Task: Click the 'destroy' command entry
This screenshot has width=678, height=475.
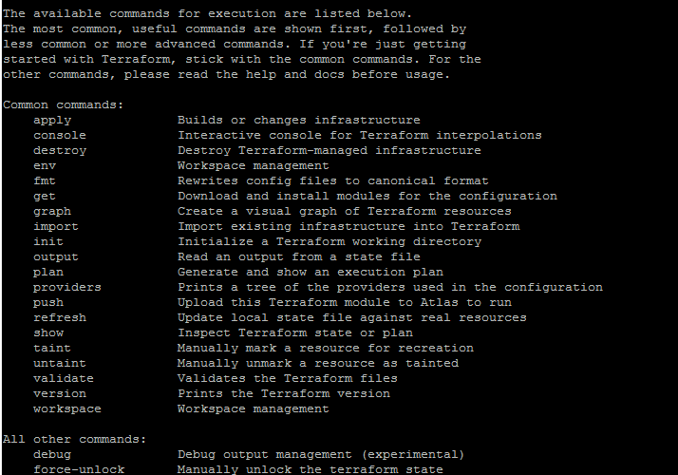Action: (x=60, y=151)
